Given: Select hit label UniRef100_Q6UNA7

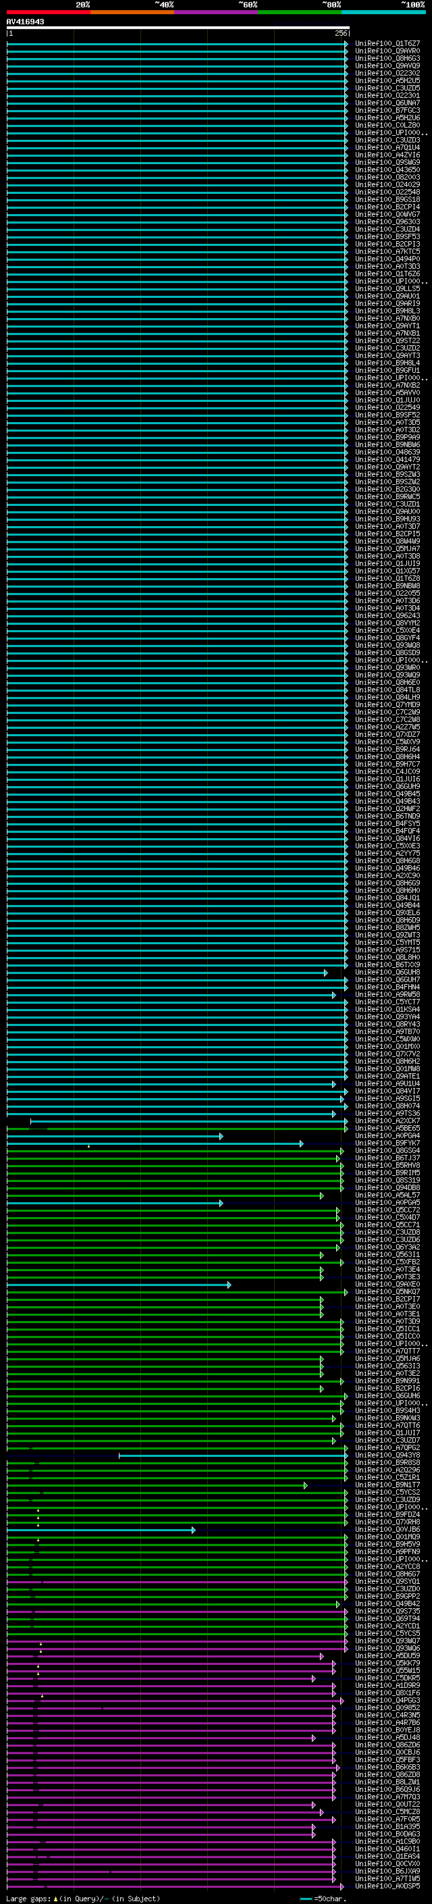Looking at the screenshot, I should point(387,103).
